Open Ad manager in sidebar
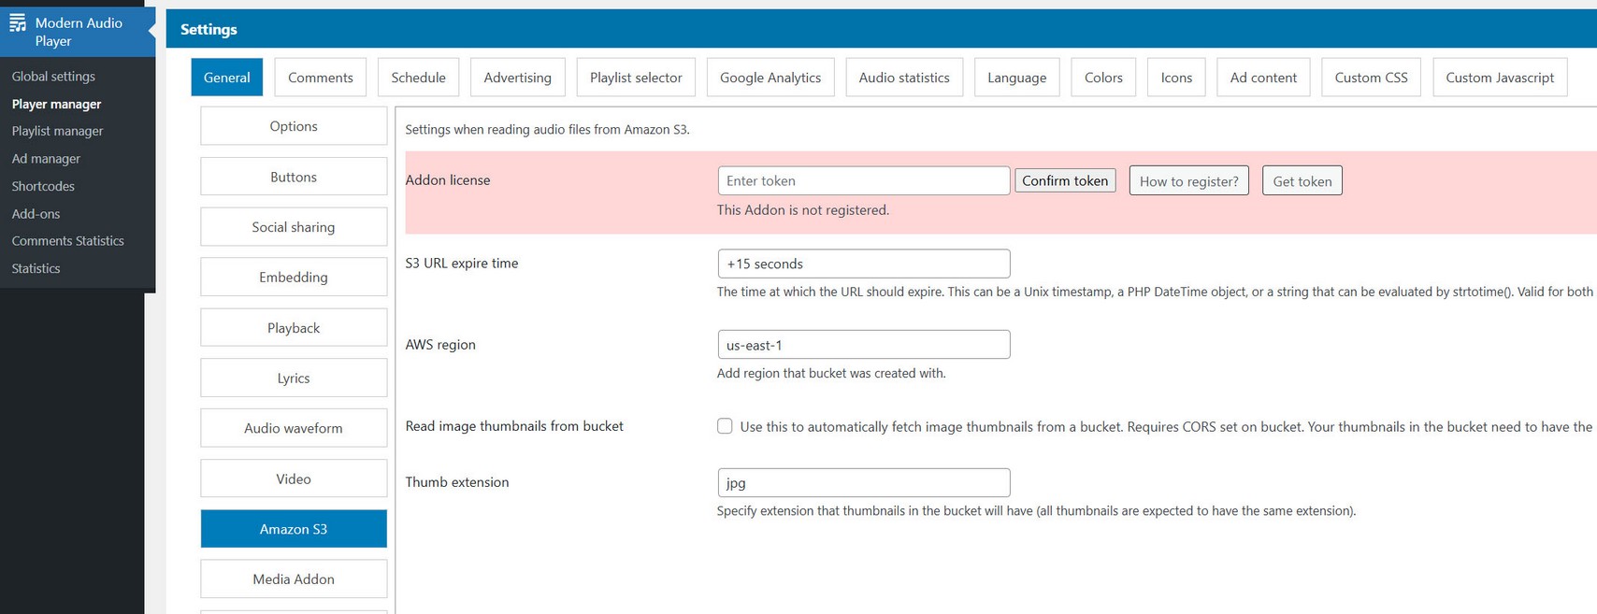Image resolution: width=1597 pixels, height=614 pixels. pos(46,159)
